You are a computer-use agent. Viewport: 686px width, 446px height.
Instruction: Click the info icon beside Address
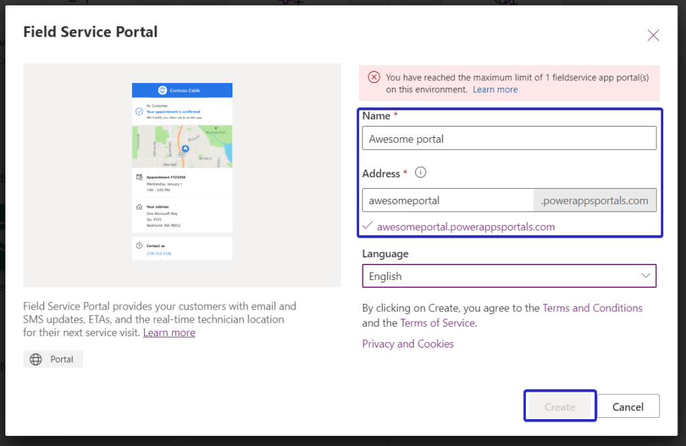(421, 173)
